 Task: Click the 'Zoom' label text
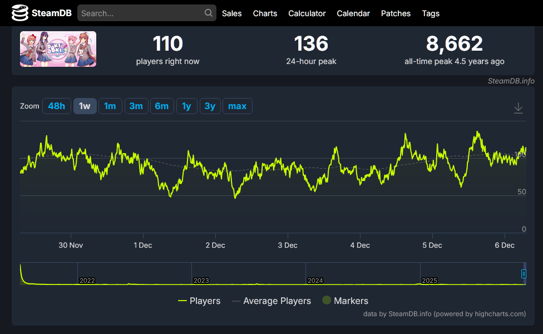[x=29, y=106]
